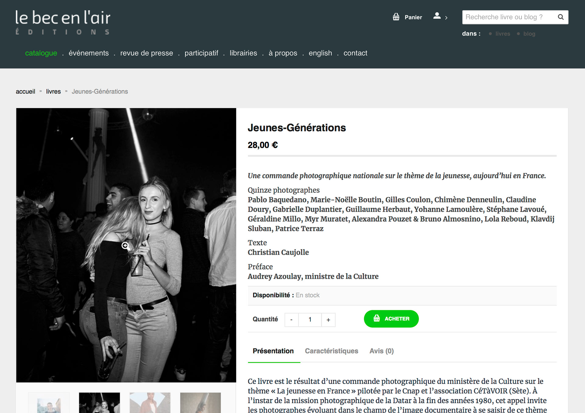Increase quantity with plus button
The height and width of the screenshot is (413, 585).
(328, 320)
